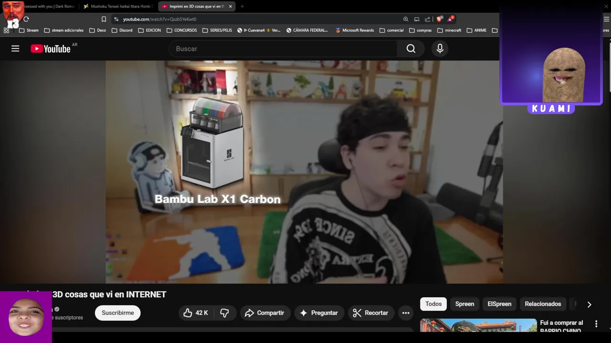
Task: Like the video with 42 K
Action: point(196,313)
